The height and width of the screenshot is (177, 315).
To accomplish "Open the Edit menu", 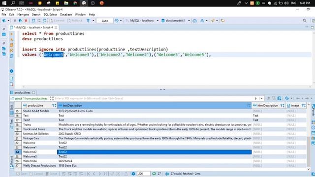I will [x=12, y=14].
